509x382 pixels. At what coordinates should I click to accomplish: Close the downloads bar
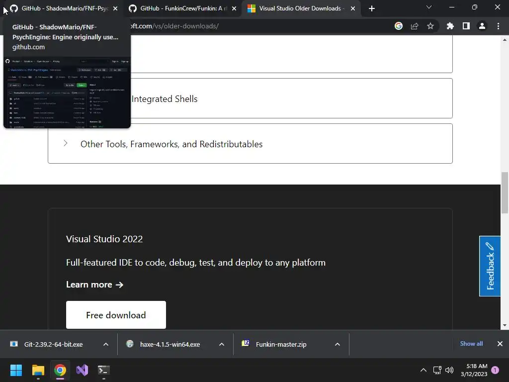tap(500, 344)
